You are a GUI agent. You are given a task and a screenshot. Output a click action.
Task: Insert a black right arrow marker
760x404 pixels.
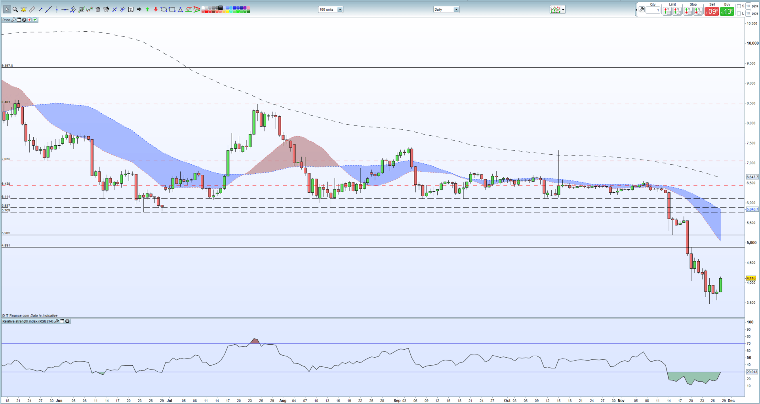pyautogui.click(x=139, y=9)
